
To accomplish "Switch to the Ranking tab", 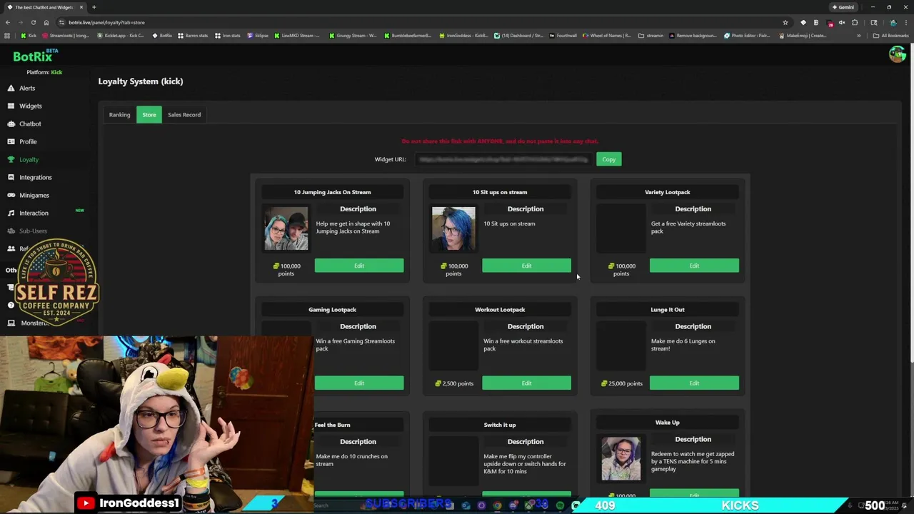I will [119, 115].
